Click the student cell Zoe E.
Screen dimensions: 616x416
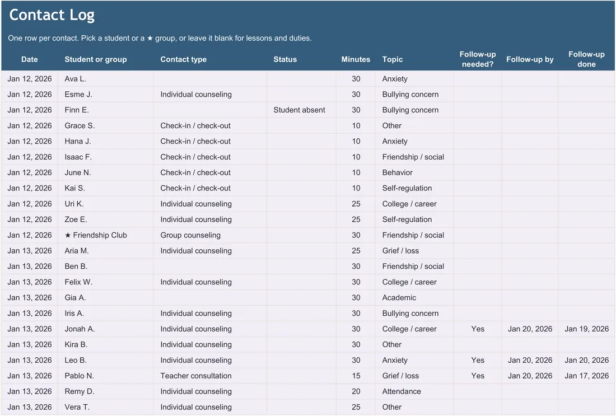pyautogui.click(x=105, y=219)
